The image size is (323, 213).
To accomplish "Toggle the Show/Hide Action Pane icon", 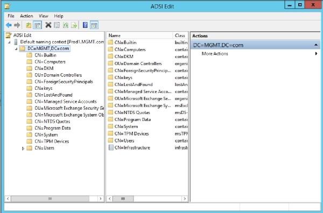I will click(94, 25).
